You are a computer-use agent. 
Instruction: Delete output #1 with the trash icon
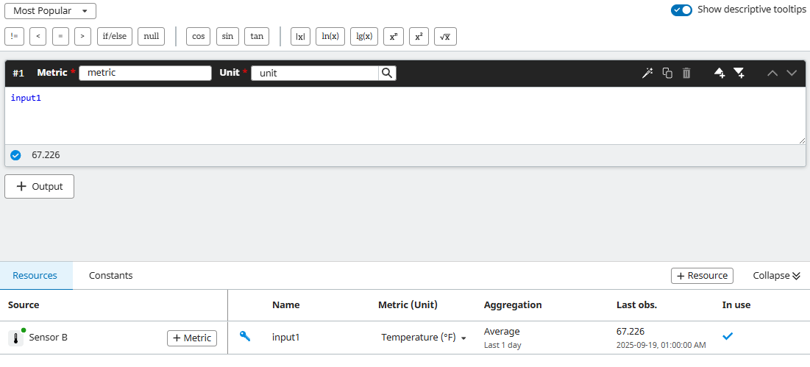[x=686, y=73]
